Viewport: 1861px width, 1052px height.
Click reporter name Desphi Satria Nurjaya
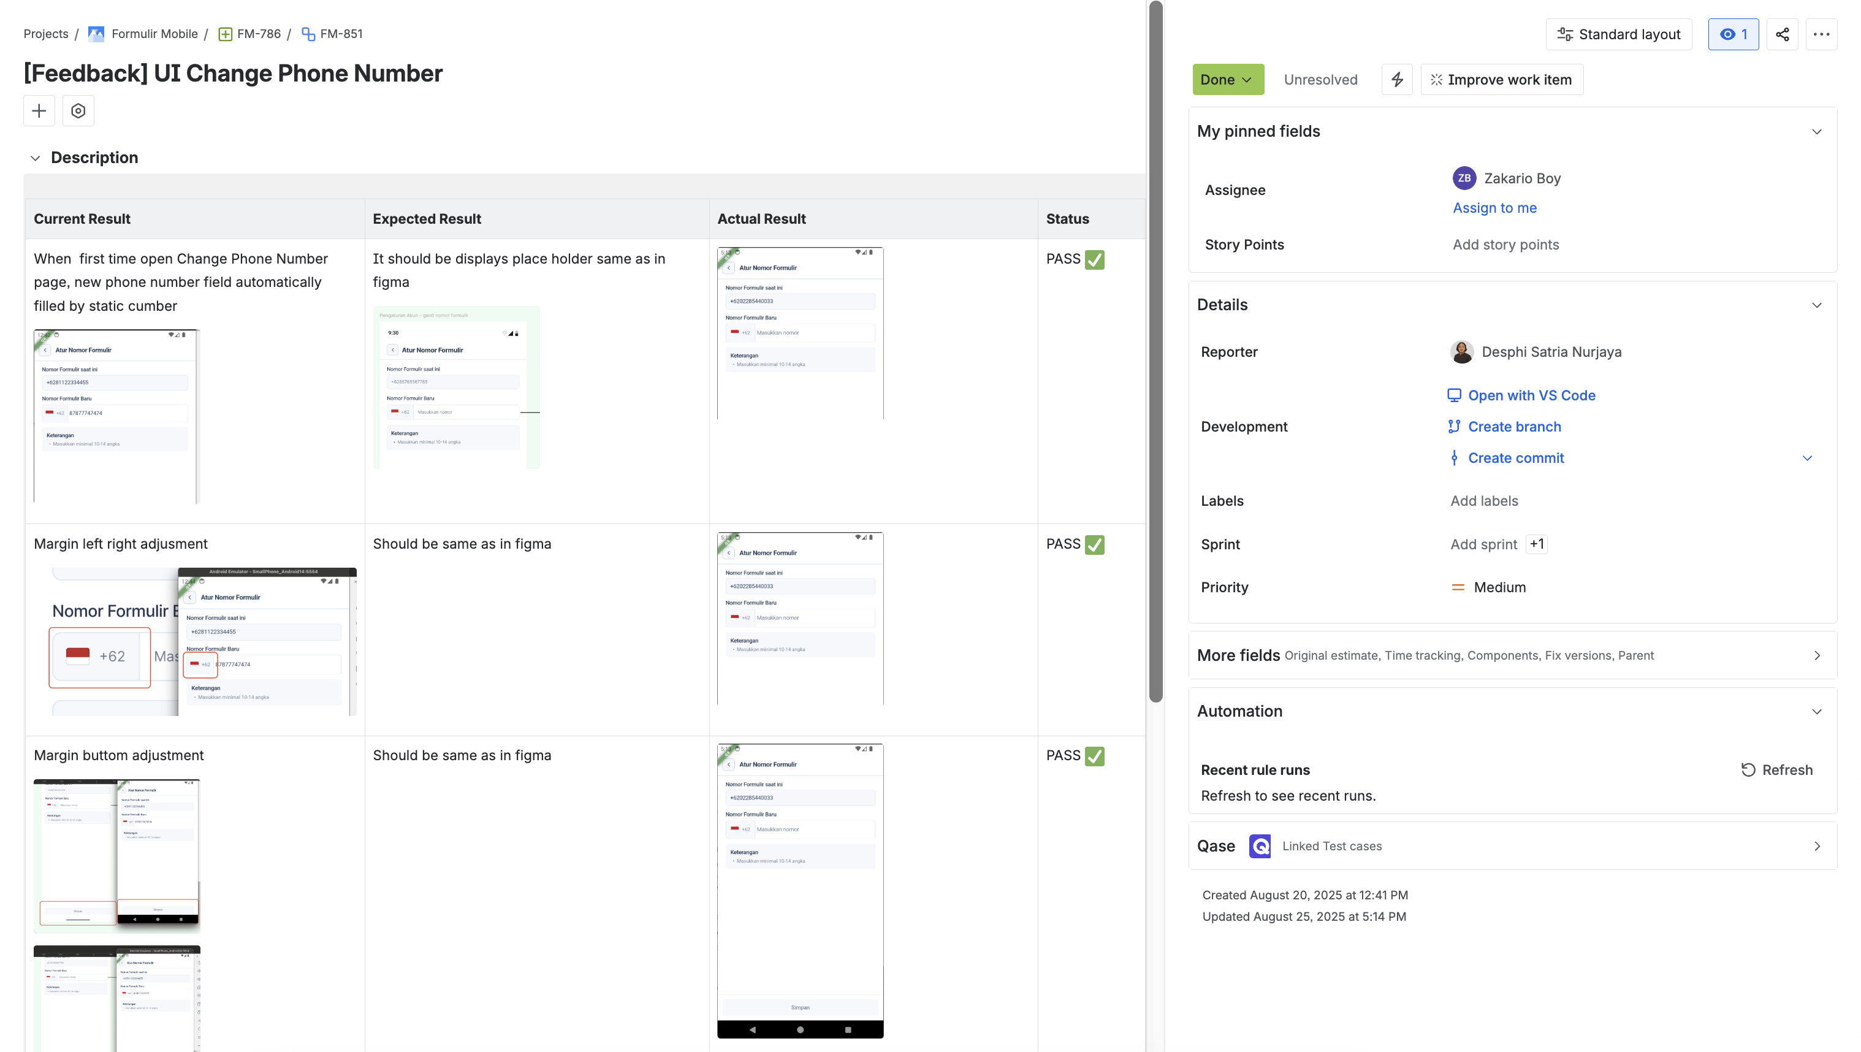(1552, 352)
